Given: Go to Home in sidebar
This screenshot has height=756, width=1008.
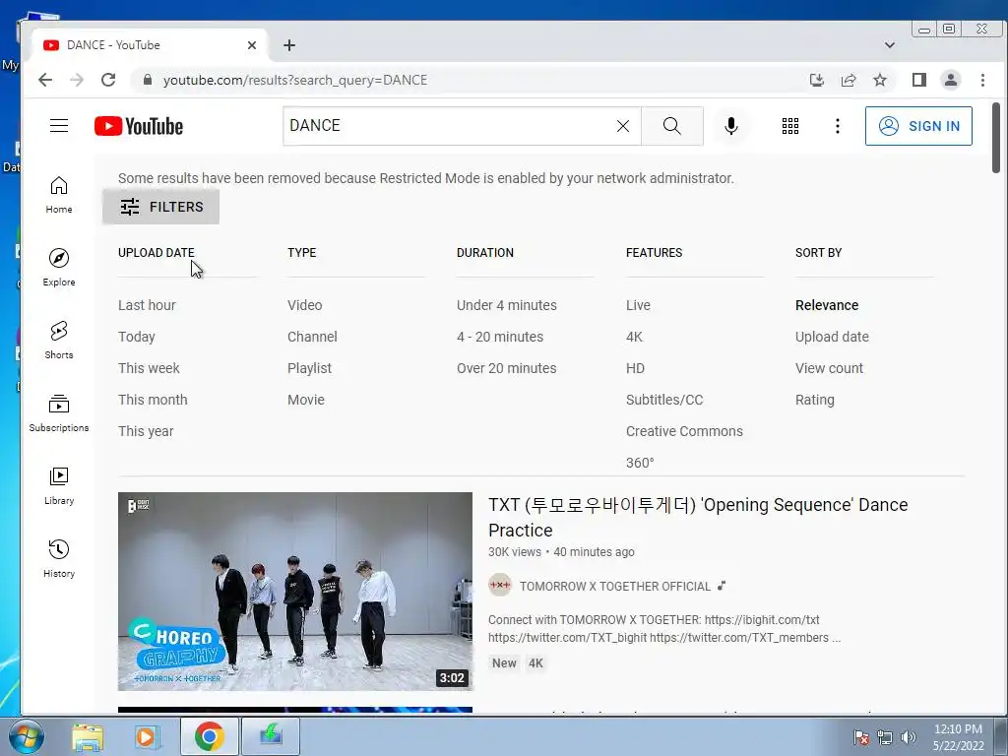Looking at the screenshot, I should [59, 195].
